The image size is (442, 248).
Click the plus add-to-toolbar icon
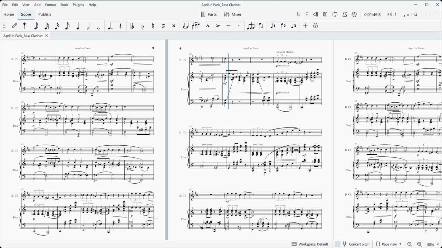305,26
